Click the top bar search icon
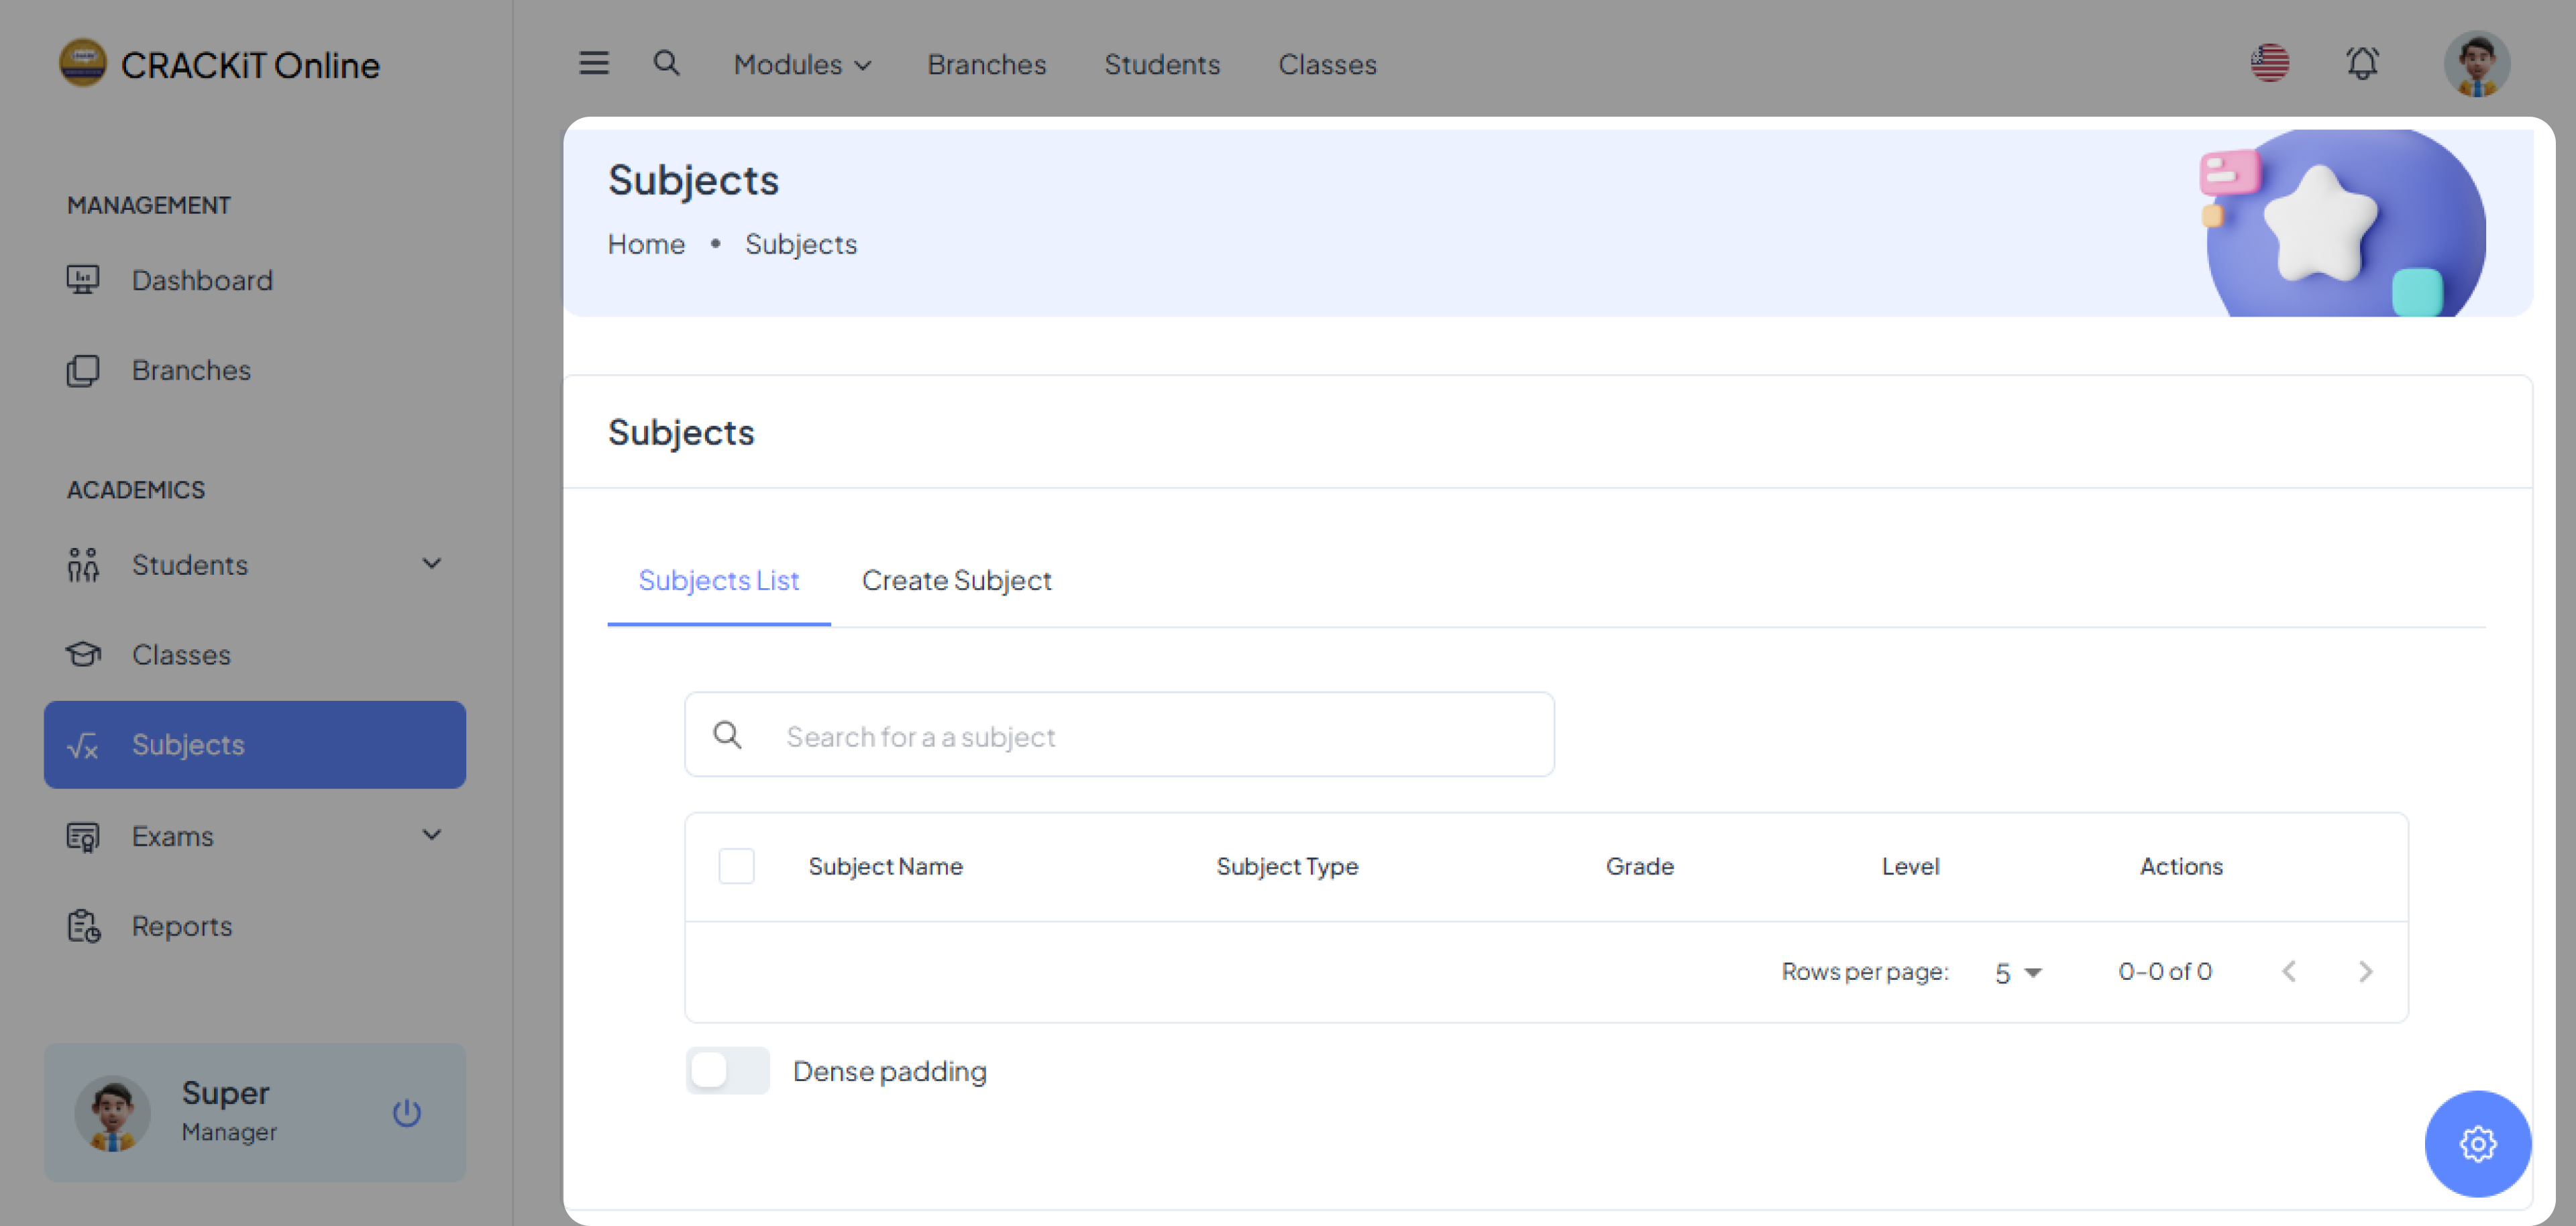Image resolution: width=2576 pixels, height=1226 pixels. coord(666,64)
